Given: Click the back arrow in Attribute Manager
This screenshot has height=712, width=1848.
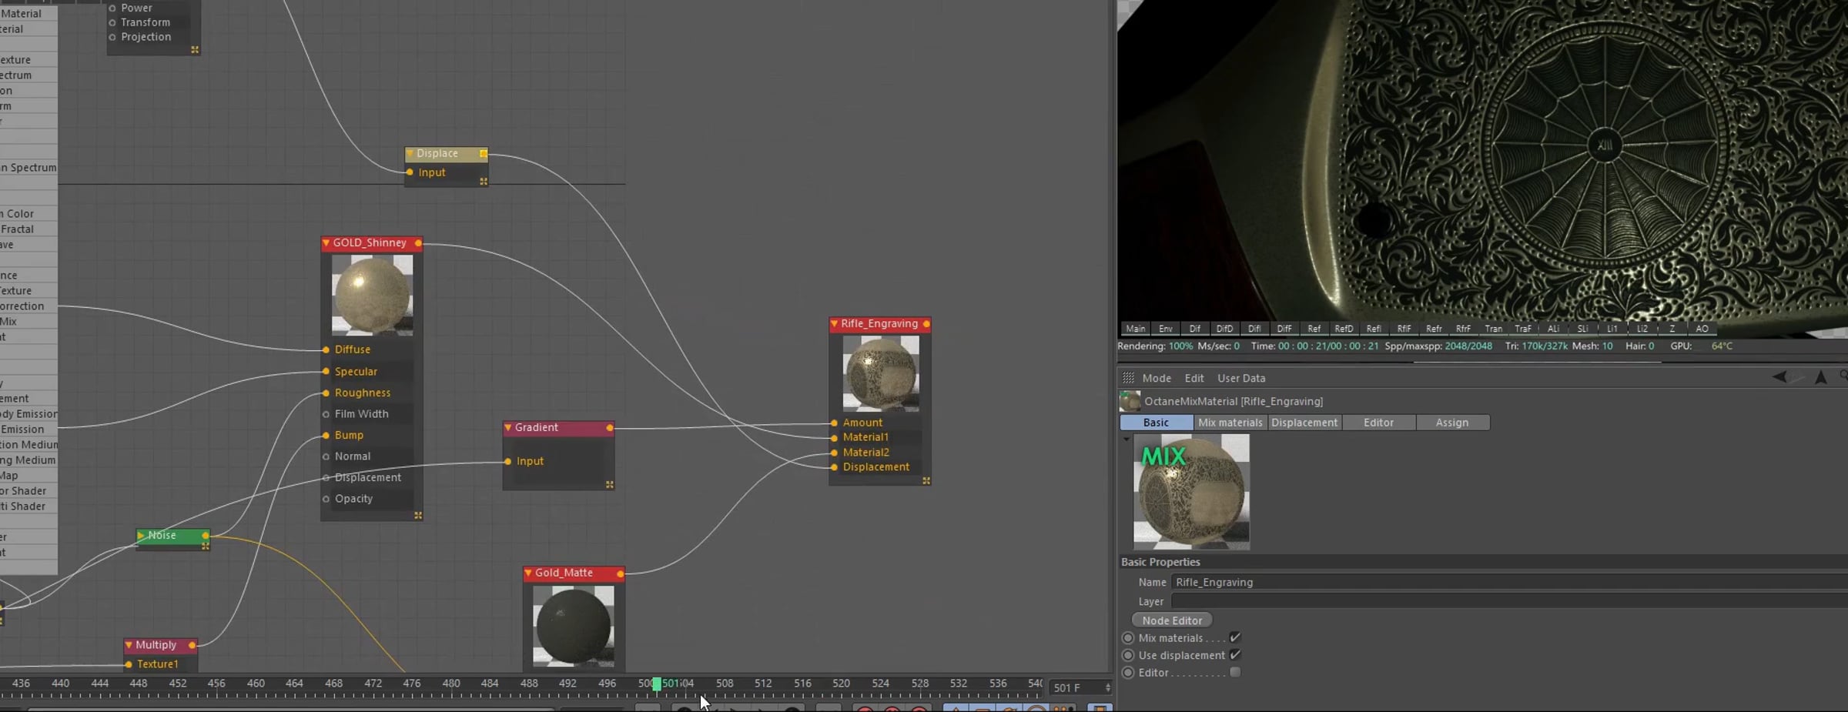Looking at the screenshot, I should 1779,377.
